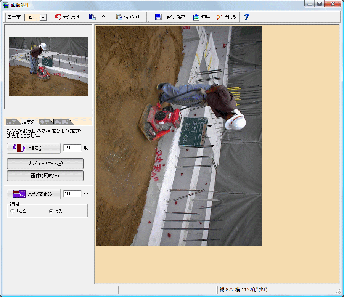Click the 大きさ変更 resize button
The image size is (344, 297).
point(34,194)
